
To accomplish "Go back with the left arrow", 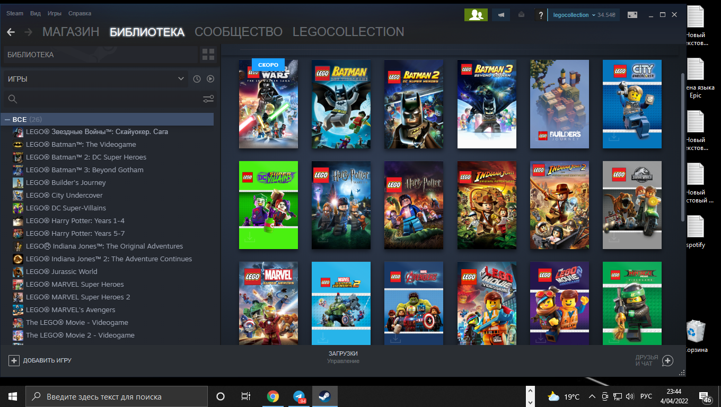I will pos(11,32).
